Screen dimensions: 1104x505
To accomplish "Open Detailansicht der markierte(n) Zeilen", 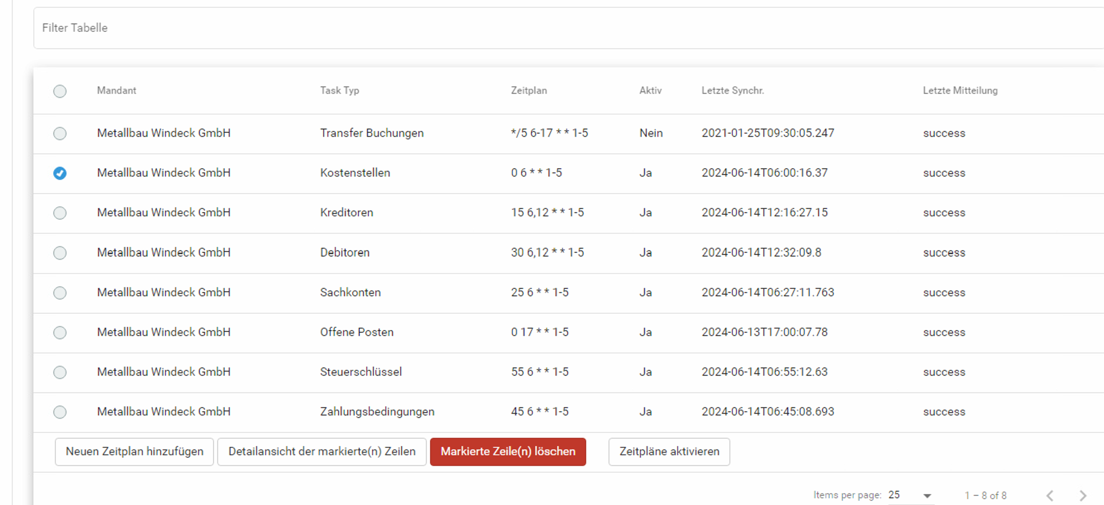I will [x=322, y=452].
